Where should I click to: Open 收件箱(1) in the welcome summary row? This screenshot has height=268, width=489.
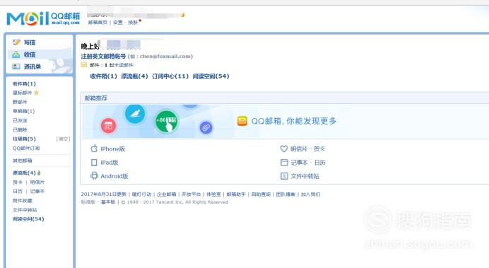coord(104,76)
